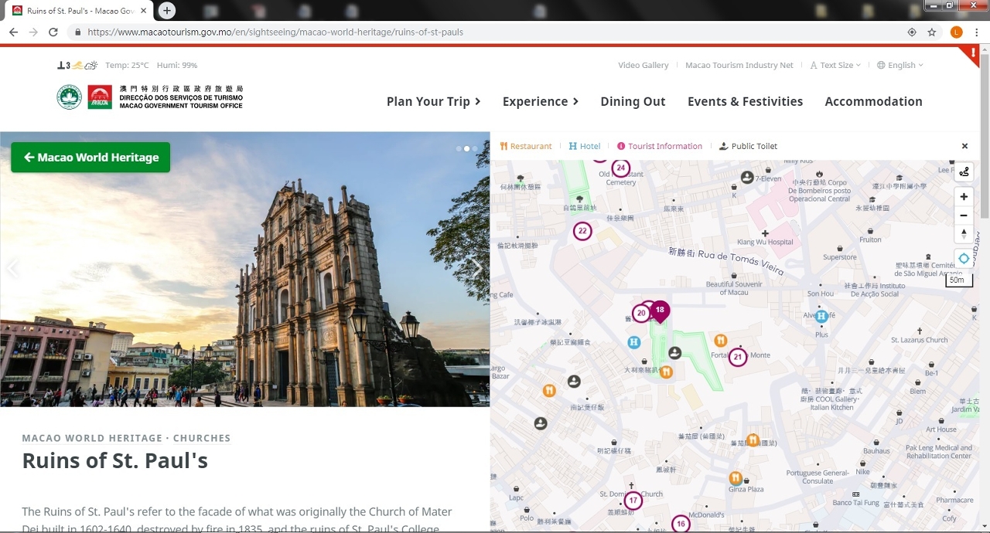
Task: Click the locate-me target icon on map
Action: pos(963,259)
